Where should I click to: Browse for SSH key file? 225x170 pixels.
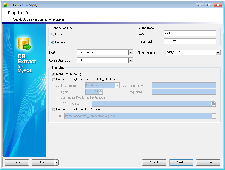tap(213, 104)
